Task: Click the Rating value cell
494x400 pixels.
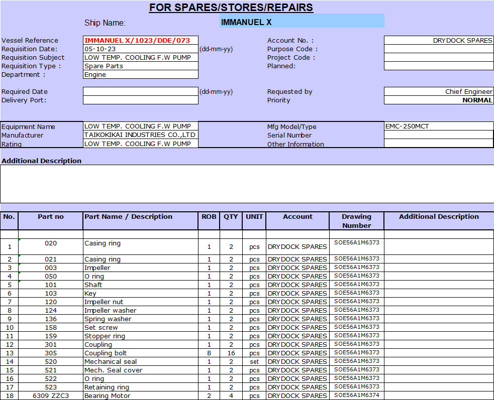Action: [141, 143]
